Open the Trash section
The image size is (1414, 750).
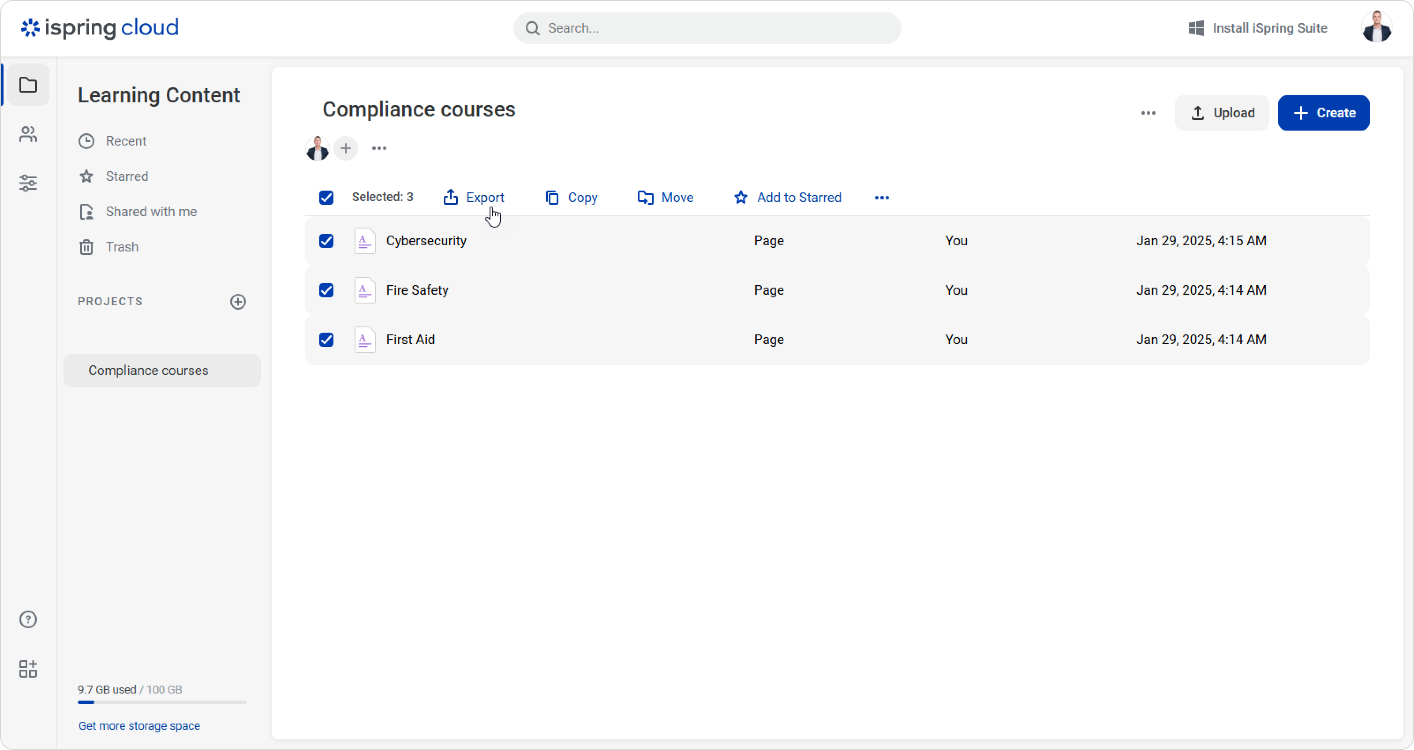coord(121,247)
